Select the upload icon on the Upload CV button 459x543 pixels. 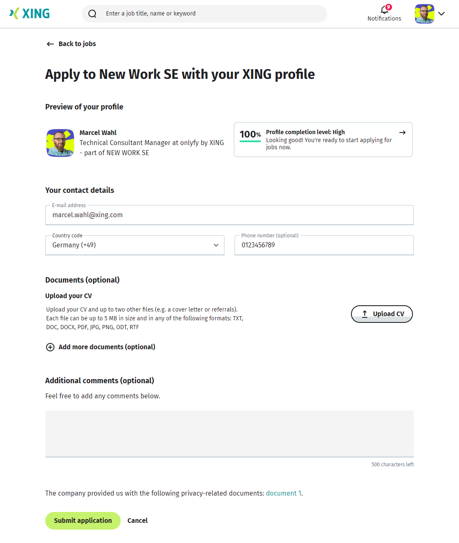click(365, 314)
